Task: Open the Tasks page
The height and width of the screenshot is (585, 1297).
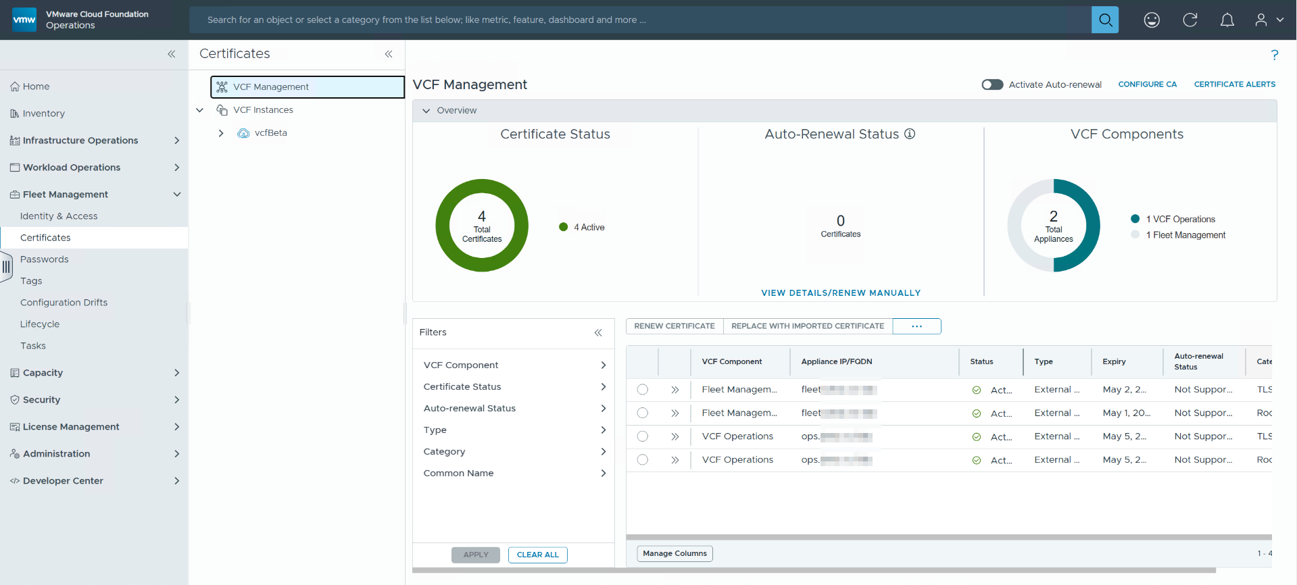Action: (33, 346)
